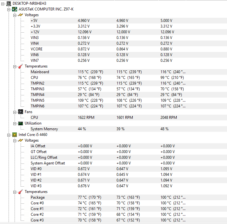Select the motherboard CPU temperature label
The height and width of the screenshot is (224, 227).
click(x=34, y=78)
